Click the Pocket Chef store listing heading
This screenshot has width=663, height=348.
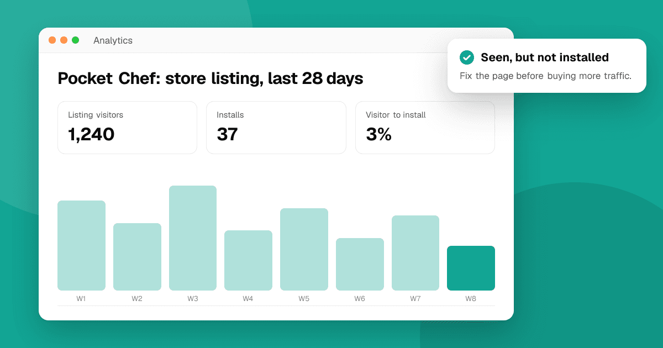tap(211, 78)
